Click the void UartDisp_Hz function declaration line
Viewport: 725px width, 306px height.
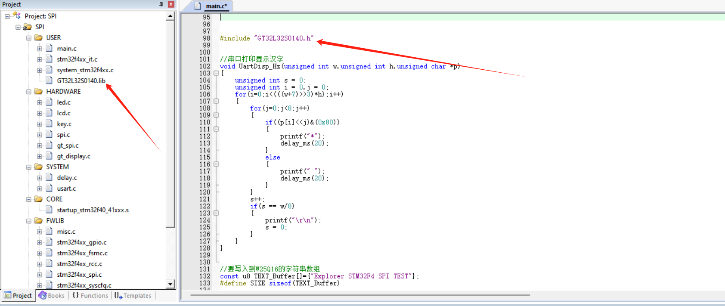pos(340,66)
